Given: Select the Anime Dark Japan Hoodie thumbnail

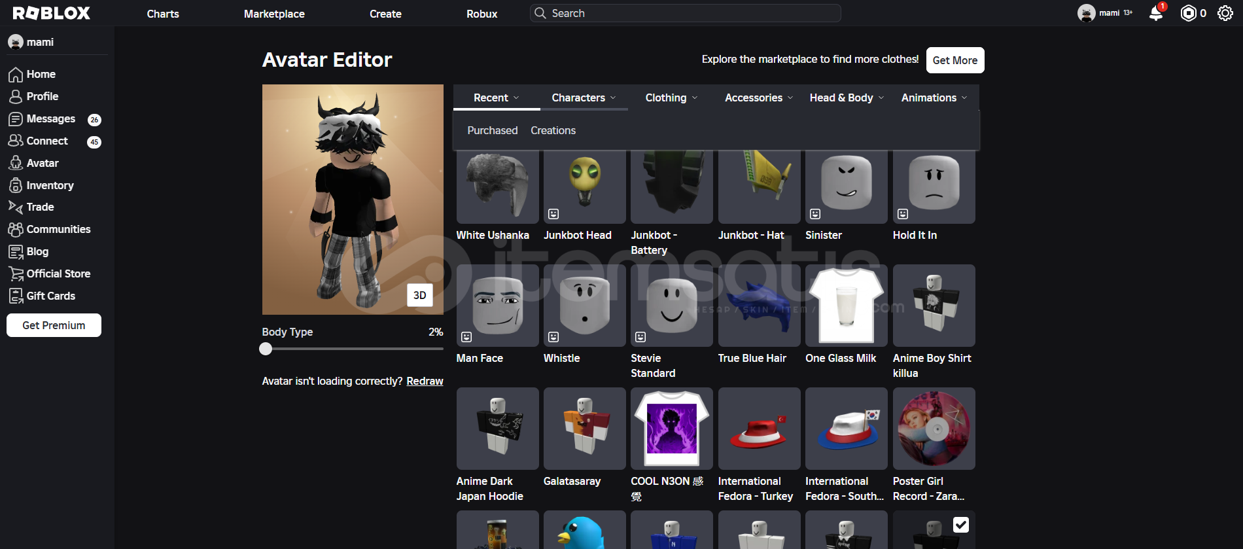Looking at the screenshot, I should [498, 429].
